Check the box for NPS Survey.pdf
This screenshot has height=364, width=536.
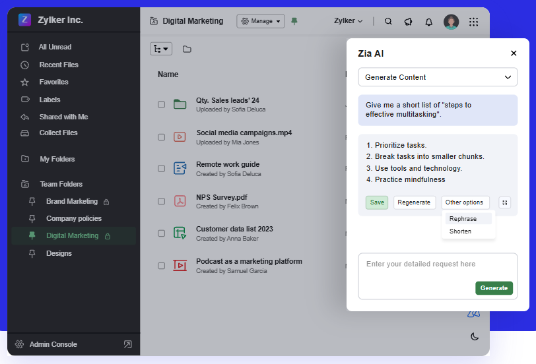(161, 201)
